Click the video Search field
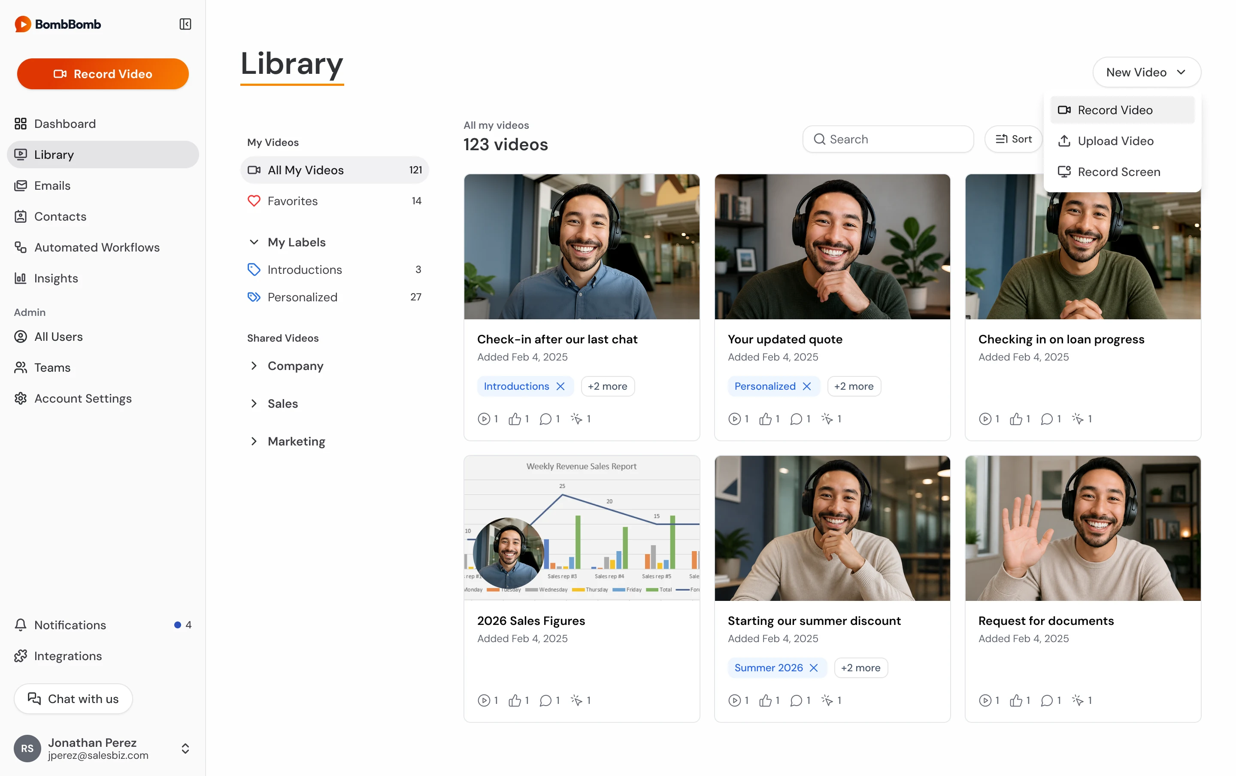1236x776 pixels. coord(888,139)
